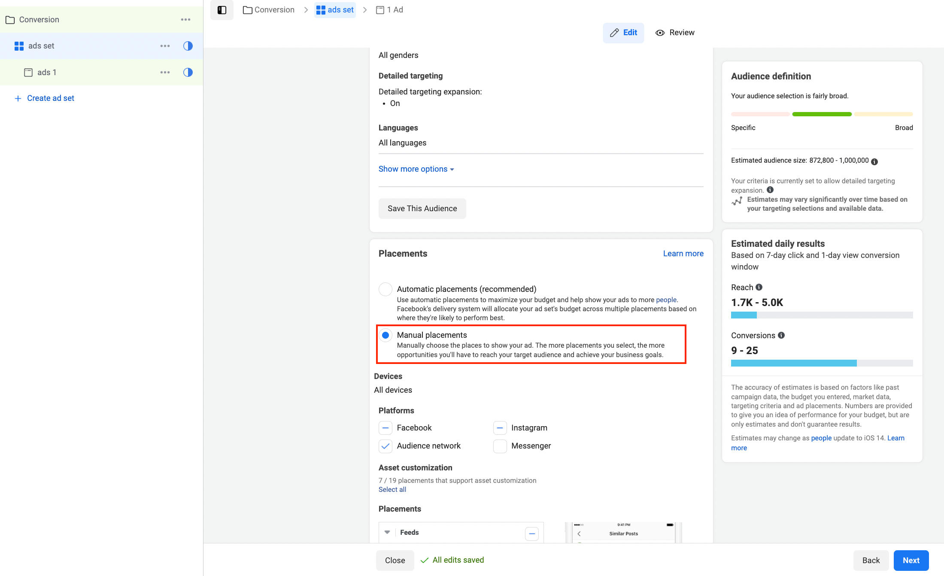Viewport: 944px width, 576px height.
Task: Click the Save This Audience button
Action: 422,209
